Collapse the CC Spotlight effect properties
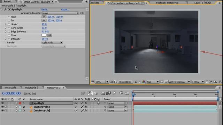Image resolution: width=223 pixels, height=125 pixels. [2, 9]
